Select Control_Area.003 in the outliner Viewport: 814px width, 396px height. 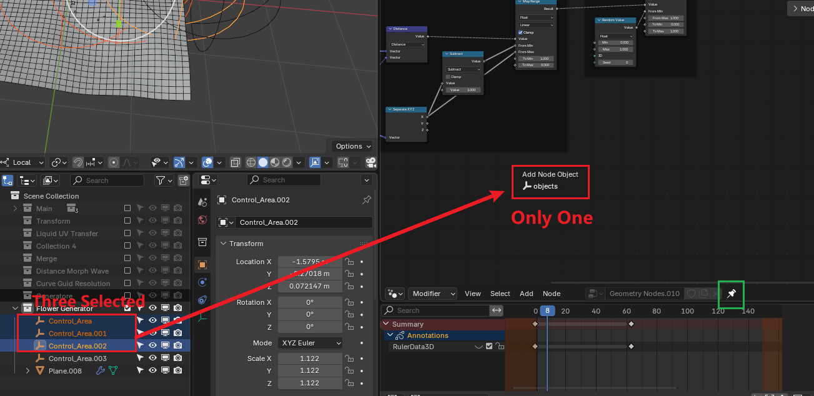click(77, 359)
